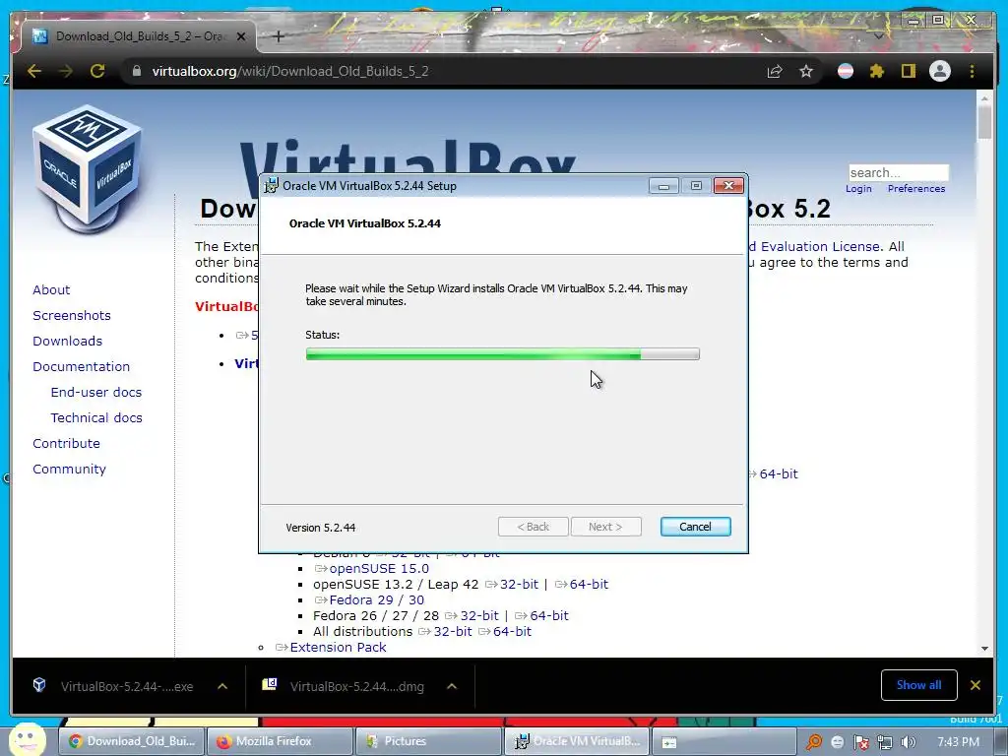The height and width of the screenshot is (756, 1008).
Task: Expand options for the exe download
Action: 222,686
